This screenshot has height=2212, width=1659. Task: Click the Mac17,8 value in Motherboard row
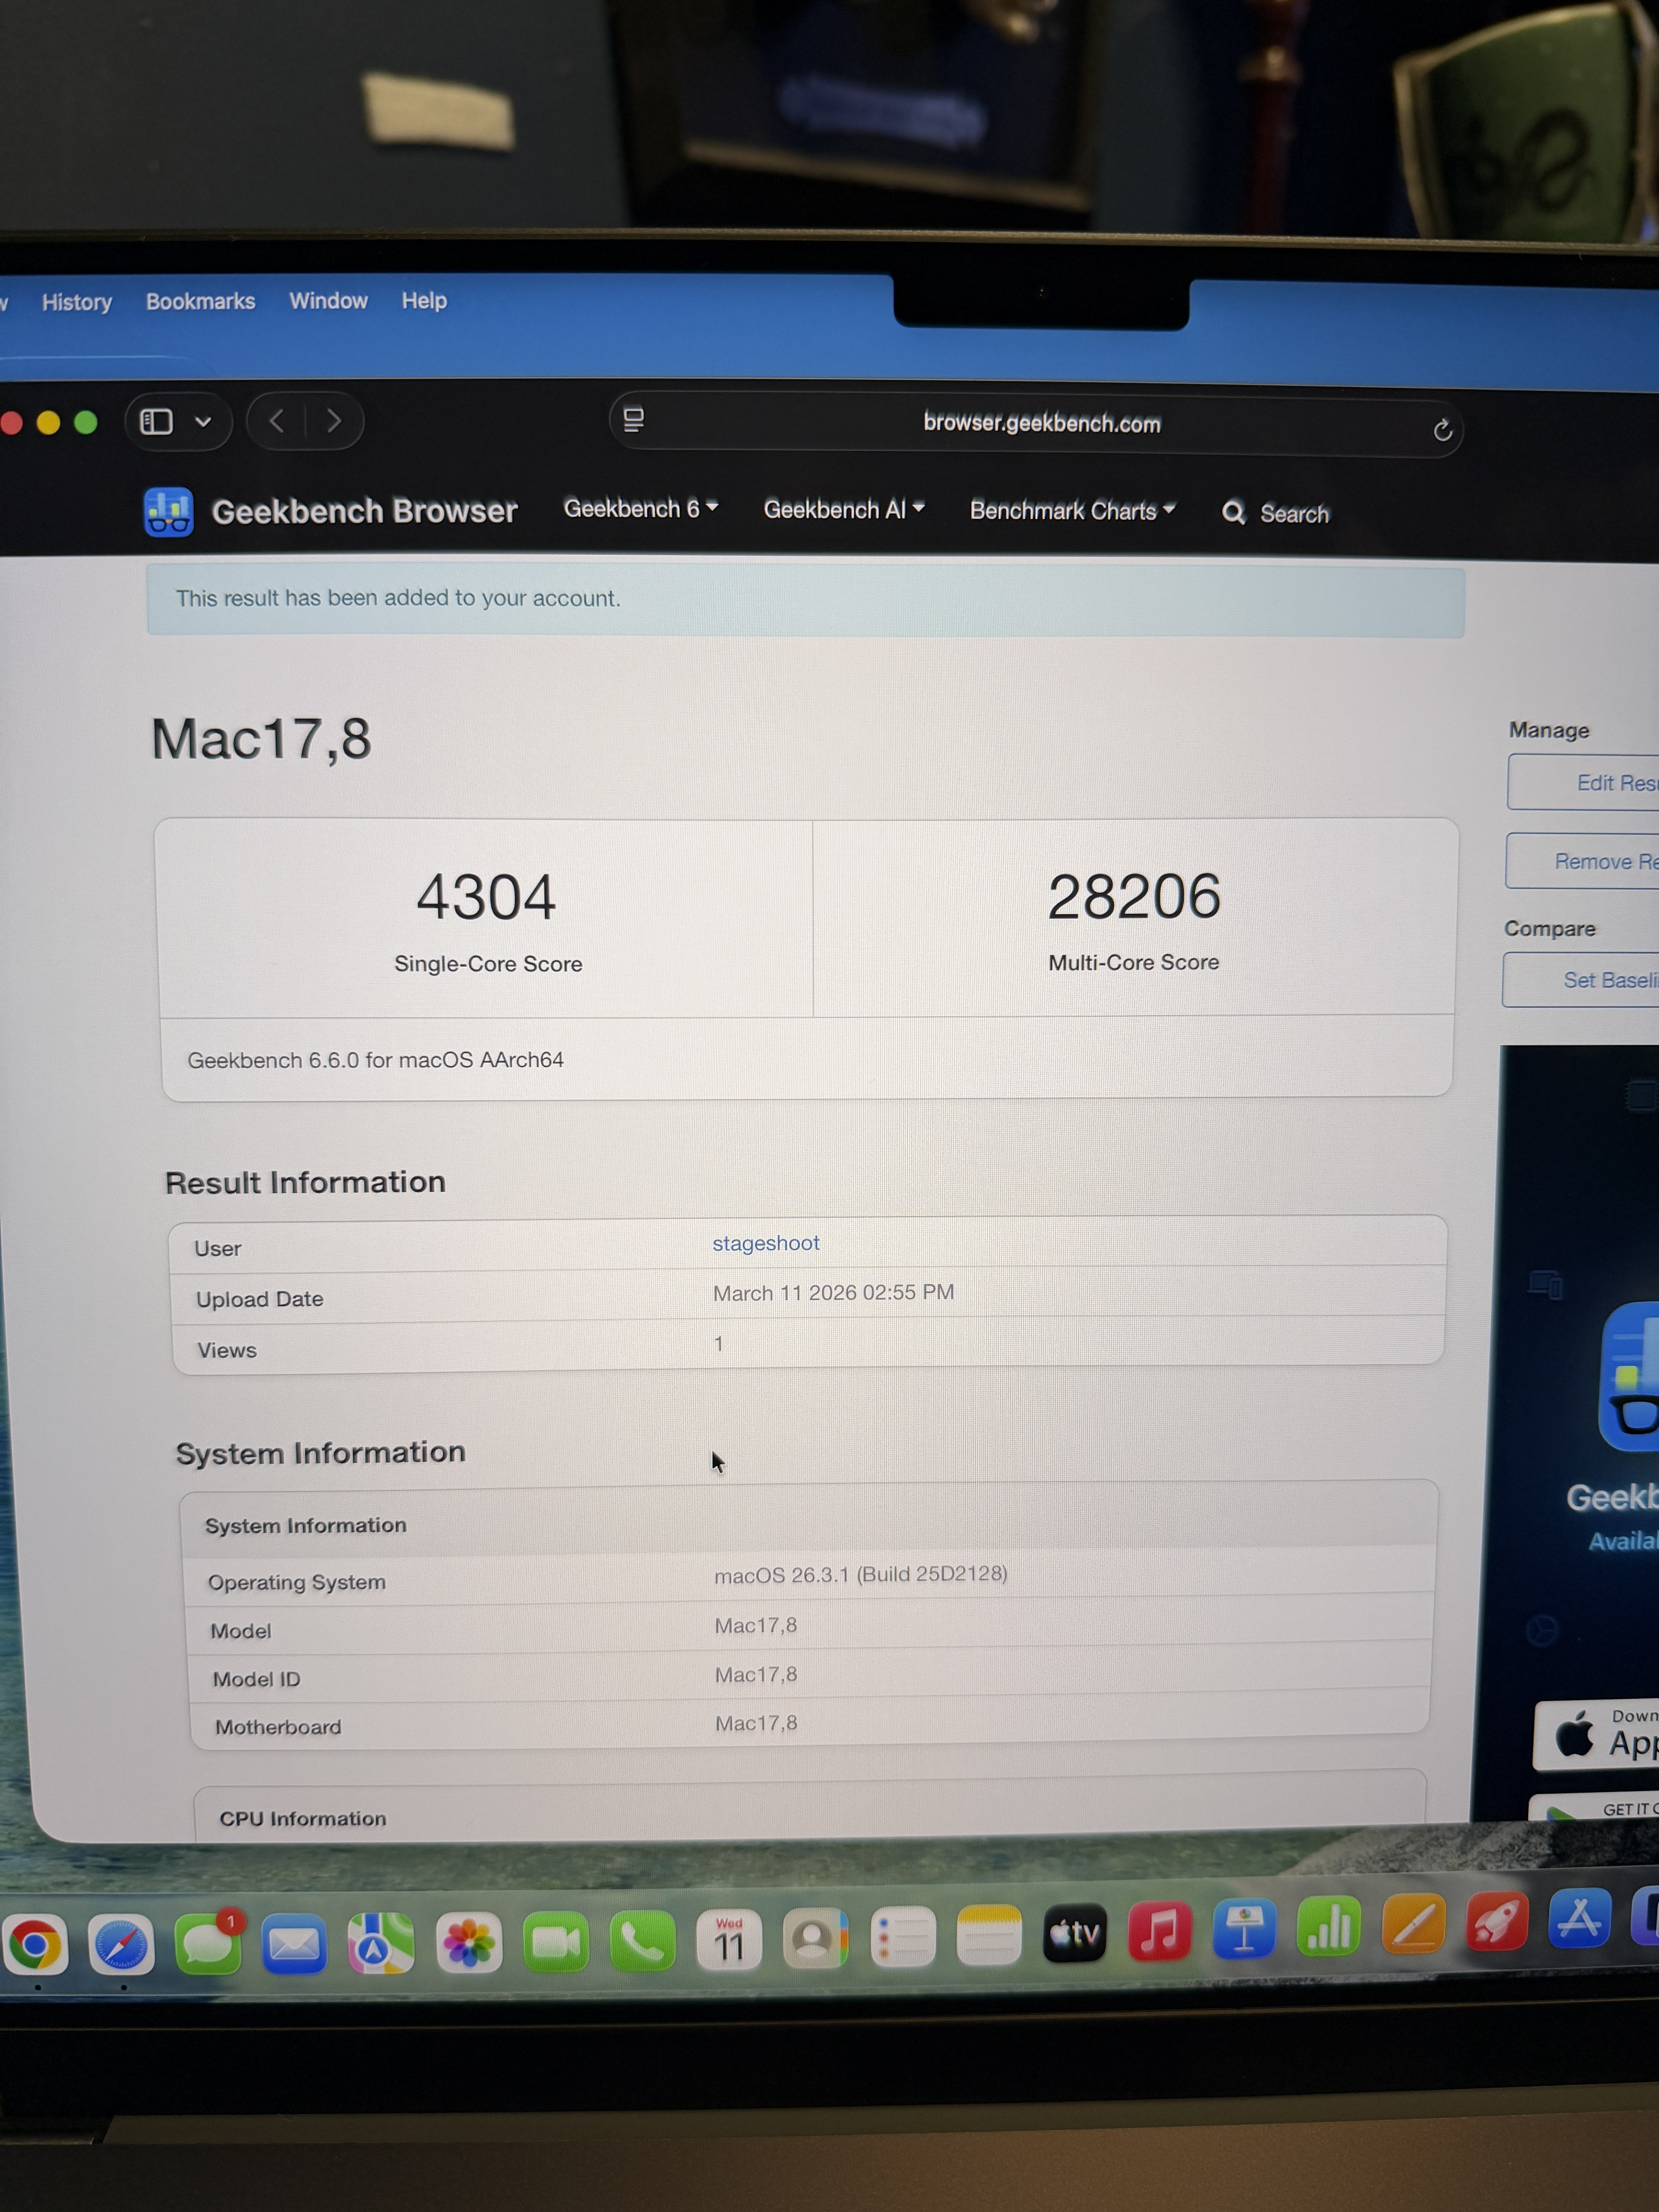756,1723
